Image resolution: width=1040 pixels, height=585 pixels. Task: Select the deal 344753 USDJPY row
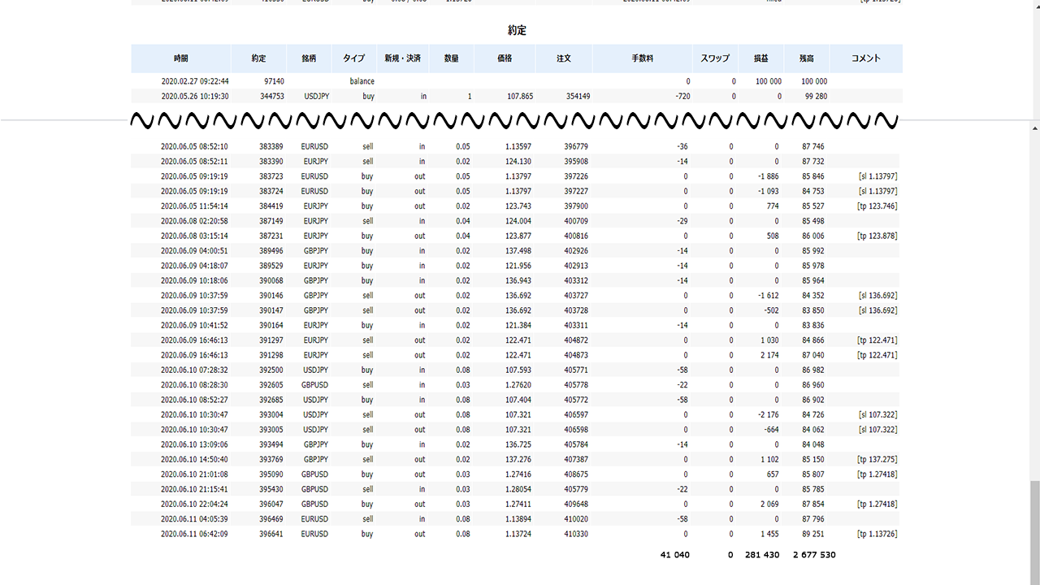(x=517, y=96)
